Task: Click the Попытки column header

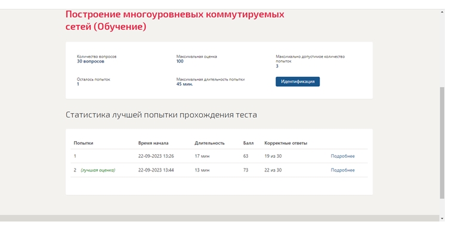Action: click(83, 143)
